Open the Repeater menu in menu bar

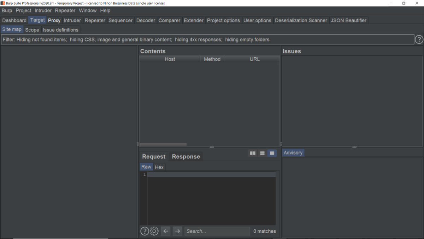(x=65, y=11)
